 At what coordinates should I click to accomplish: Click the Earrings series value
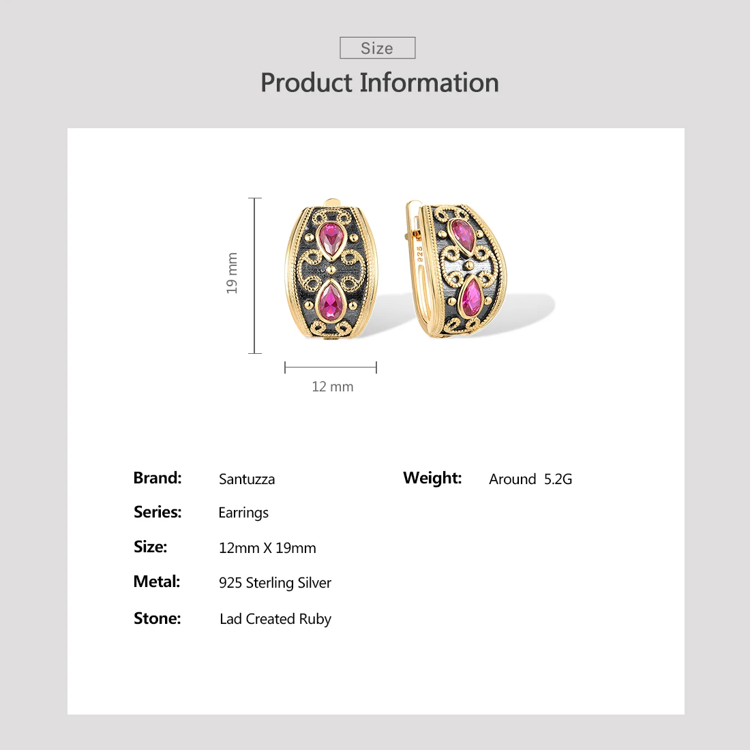click(243, 513)
